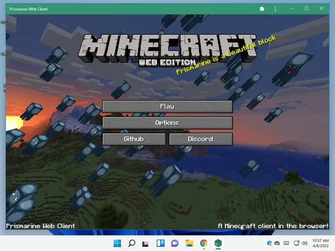Open the Discord link button
335x251 pixels.
[x=201, y=139]
